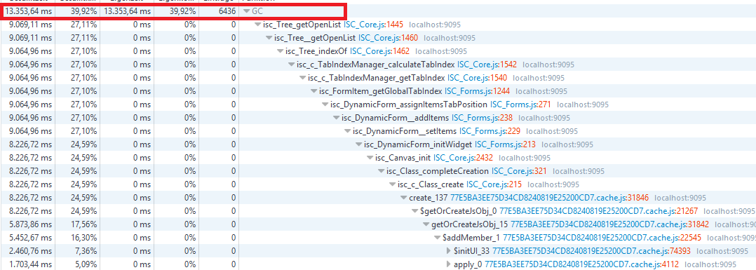
Task: Select isc_Tree_indexOf function name
Action: point(317,51)
